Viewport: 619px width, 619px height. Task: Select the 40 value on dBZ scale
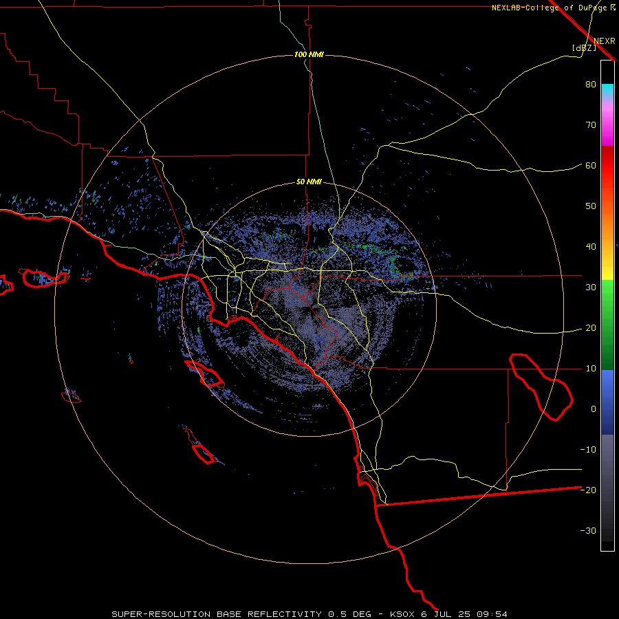coord(591,247)
